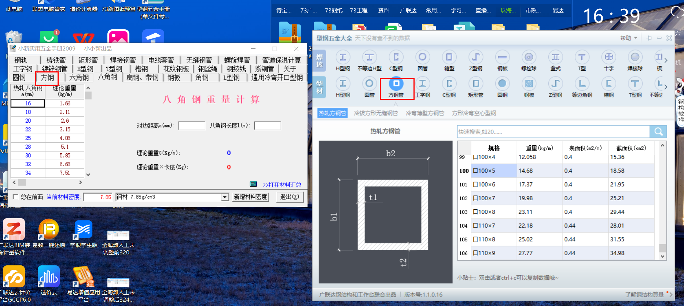Open the 易数一键还原 desktop shortcut
The height and width of the screenshot is (306, 684).
tap(49, 234)
